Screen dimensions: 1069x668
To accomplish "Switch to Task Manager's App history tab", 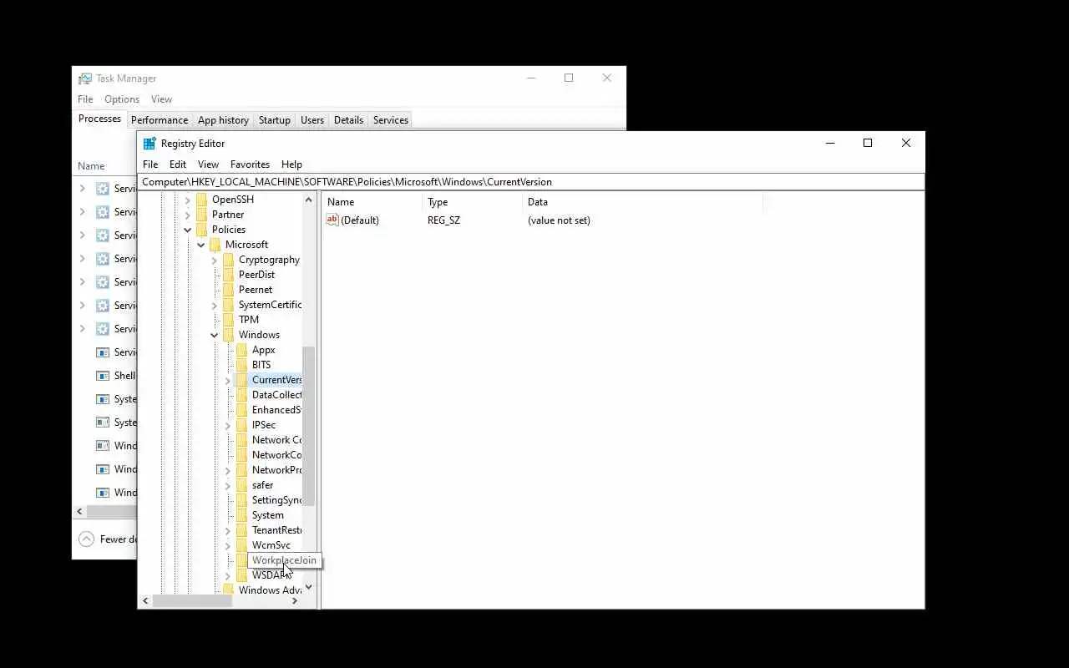I will 223,120.
